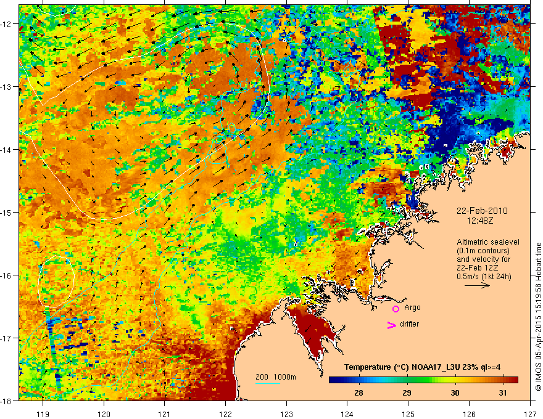Click longitude axis label 123
The width and height of the screenshot is (543, 419).
pyautogui.click(x=286, y=414)
